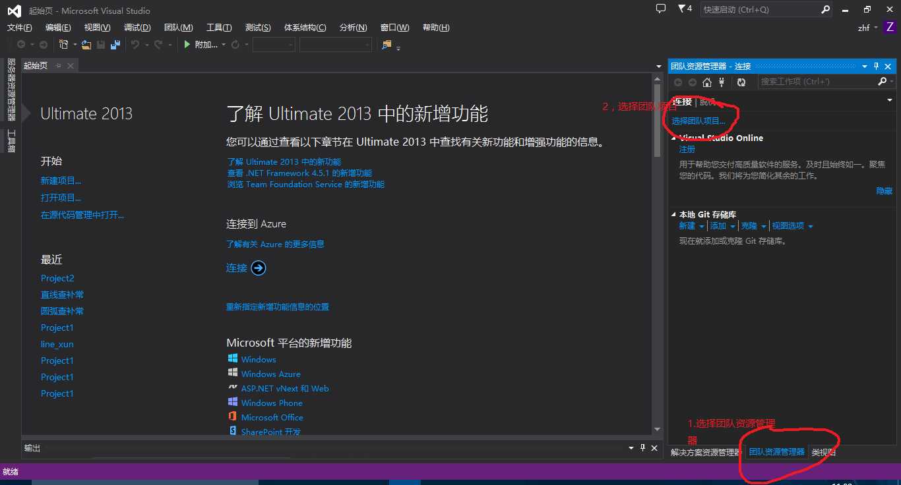
Task: Click the main toolbar Refresh icon
Action: click(x=235, y=45)
